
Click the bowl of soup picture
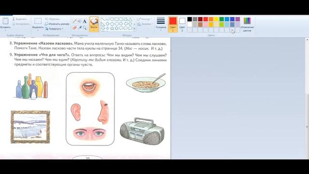(146, 83)
